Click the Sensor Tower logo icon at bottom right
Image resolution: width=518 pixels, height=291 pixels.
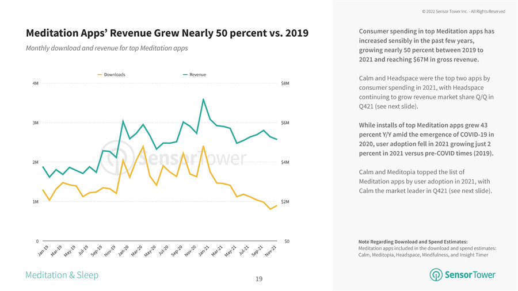(436, 275)
